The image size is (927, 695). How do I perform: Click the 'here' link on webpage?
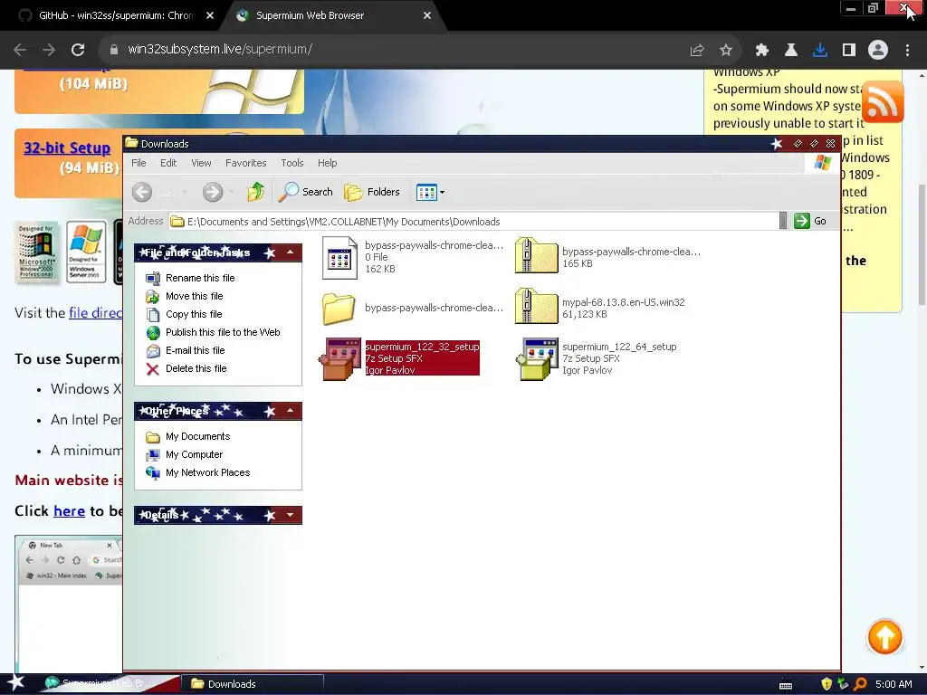click(x=69, y=510)
